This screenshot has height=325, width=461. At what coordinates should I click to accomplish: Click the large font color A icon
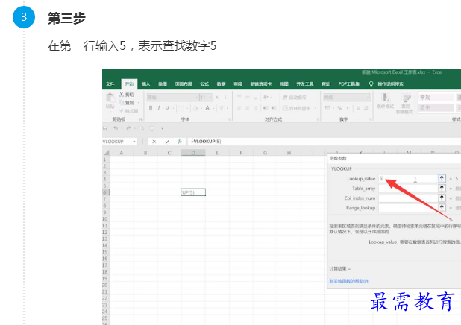(x=207, y=108)
